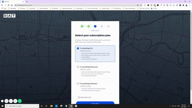Open the Chrome three-dot menu
Screen dimensions: 192x108
tap(190, 5)
